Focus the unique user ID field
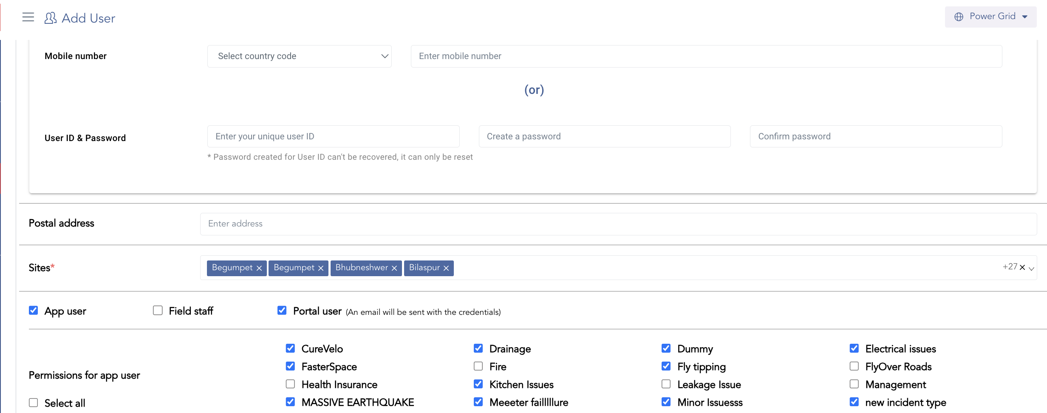 [x=333, y=136]
